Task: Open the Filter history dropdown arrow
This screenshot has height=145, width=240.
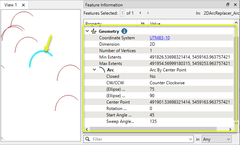Action: click(190, 139)
